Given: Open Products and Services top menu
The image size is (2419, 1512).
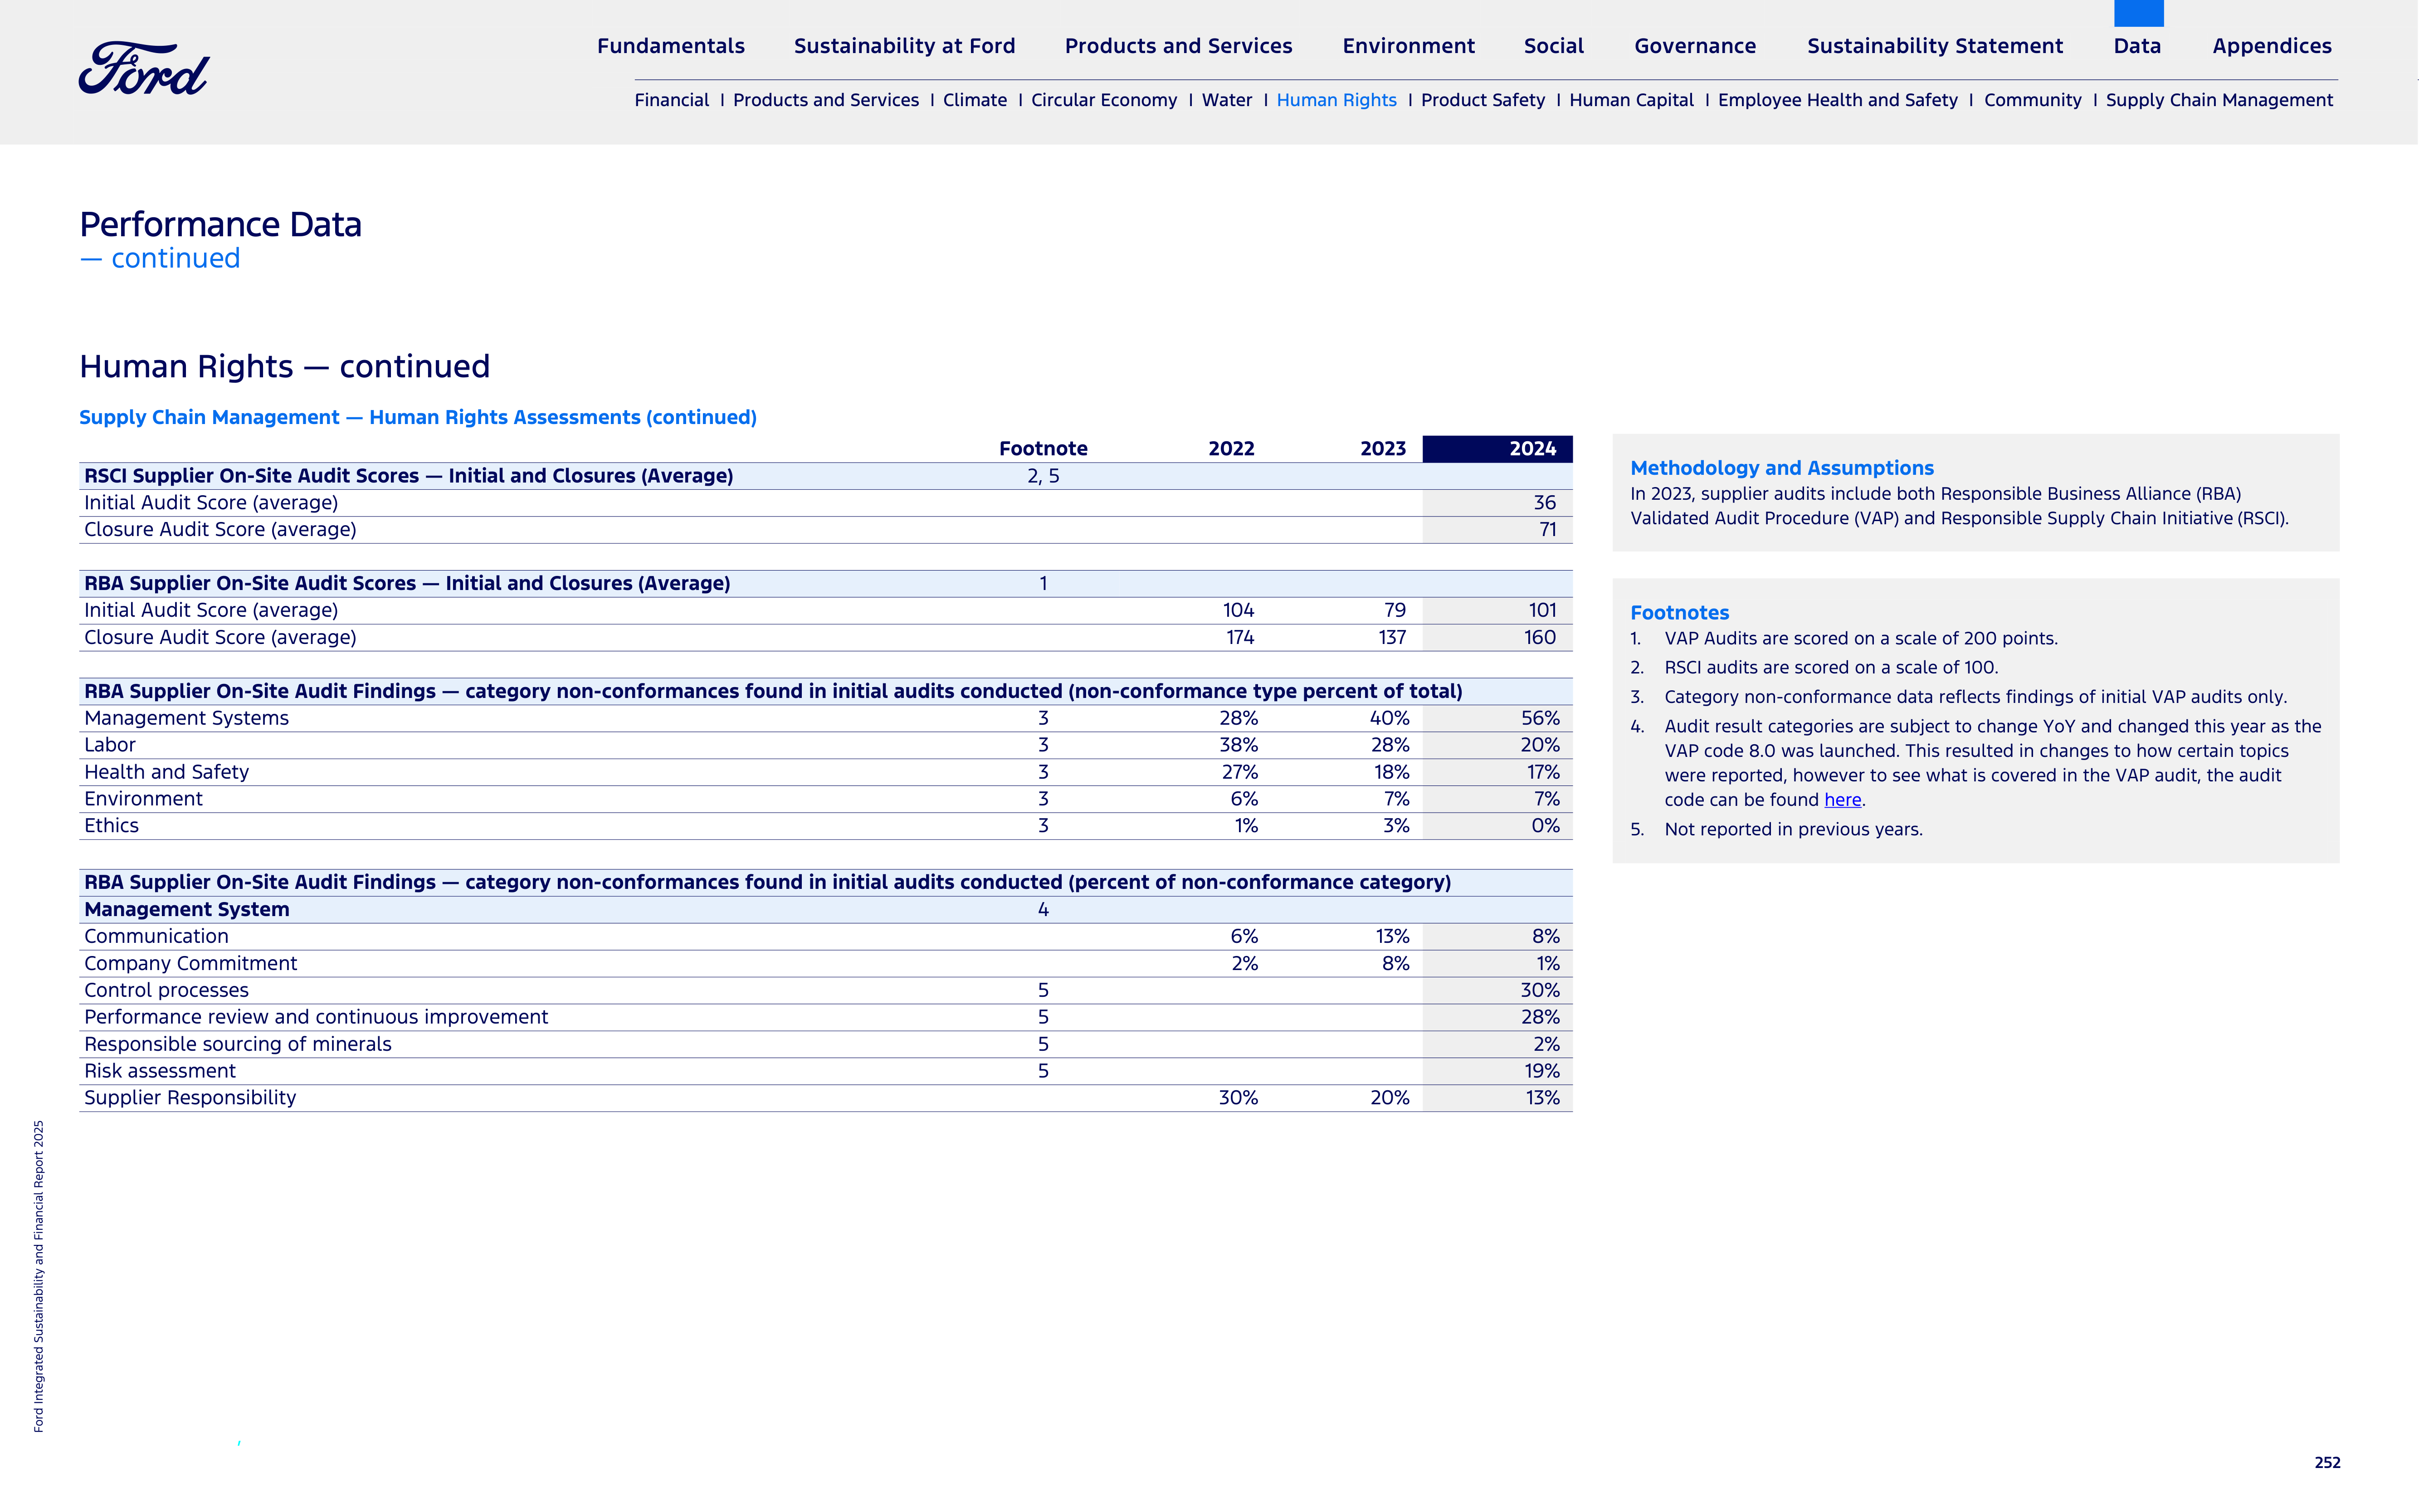Looking at the screenshot, I should (x=1178, y=46).
